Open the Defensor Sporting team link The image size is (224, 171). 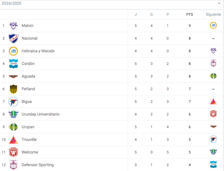[x=38, y=165]
